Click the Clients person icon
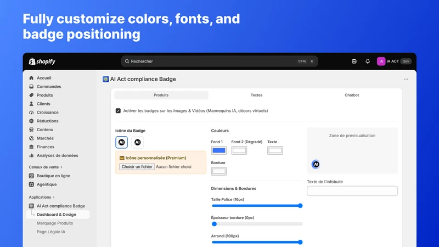The width and height of the screenshot is (439, 247). (31, 104)
